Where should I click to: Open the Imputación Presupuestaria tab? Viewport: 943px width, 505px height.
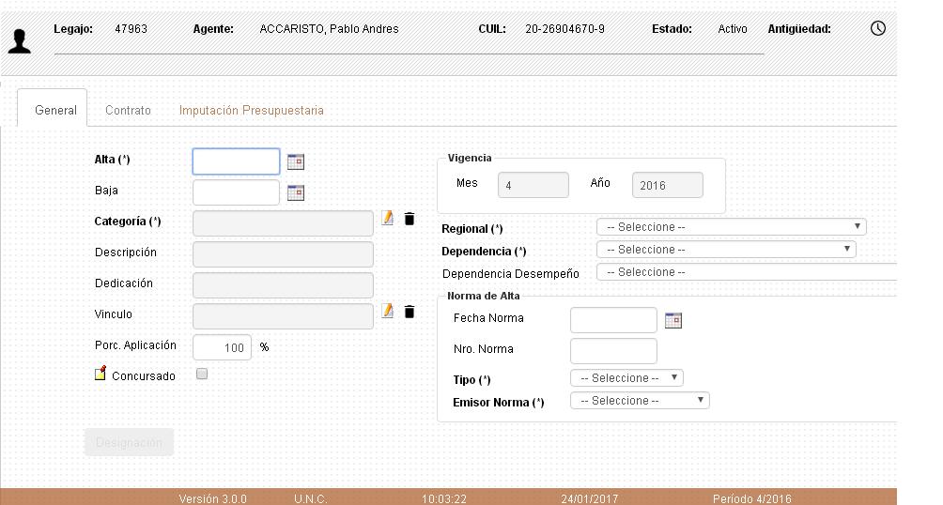point(251,110)
